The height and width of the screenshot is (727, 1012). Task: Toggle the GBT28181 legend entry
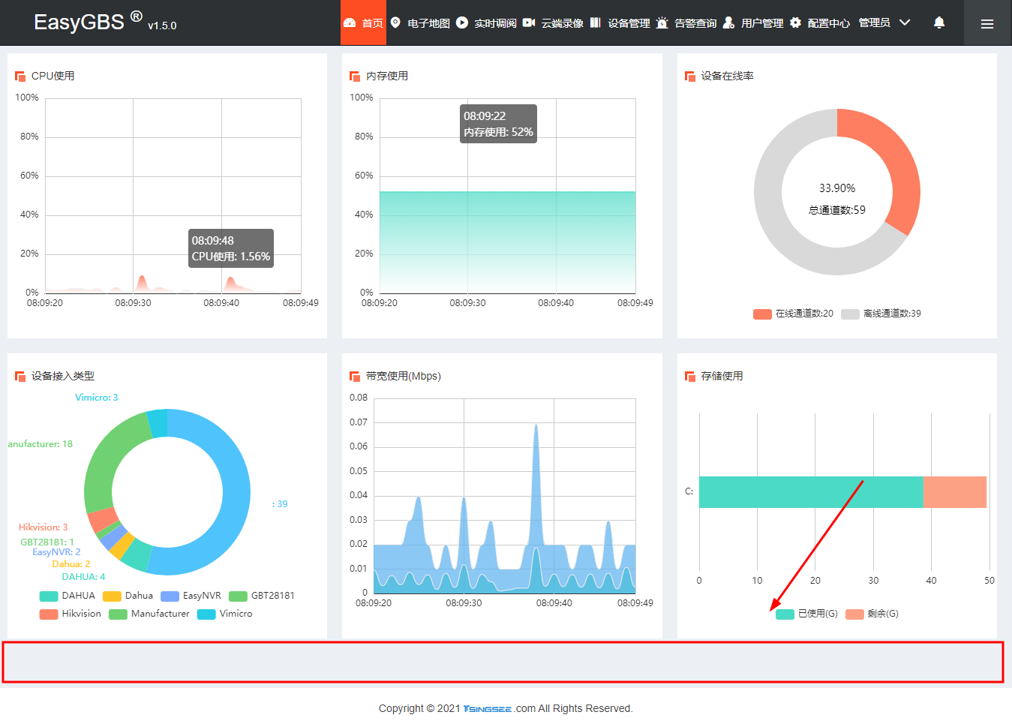(x=262, y=596)
